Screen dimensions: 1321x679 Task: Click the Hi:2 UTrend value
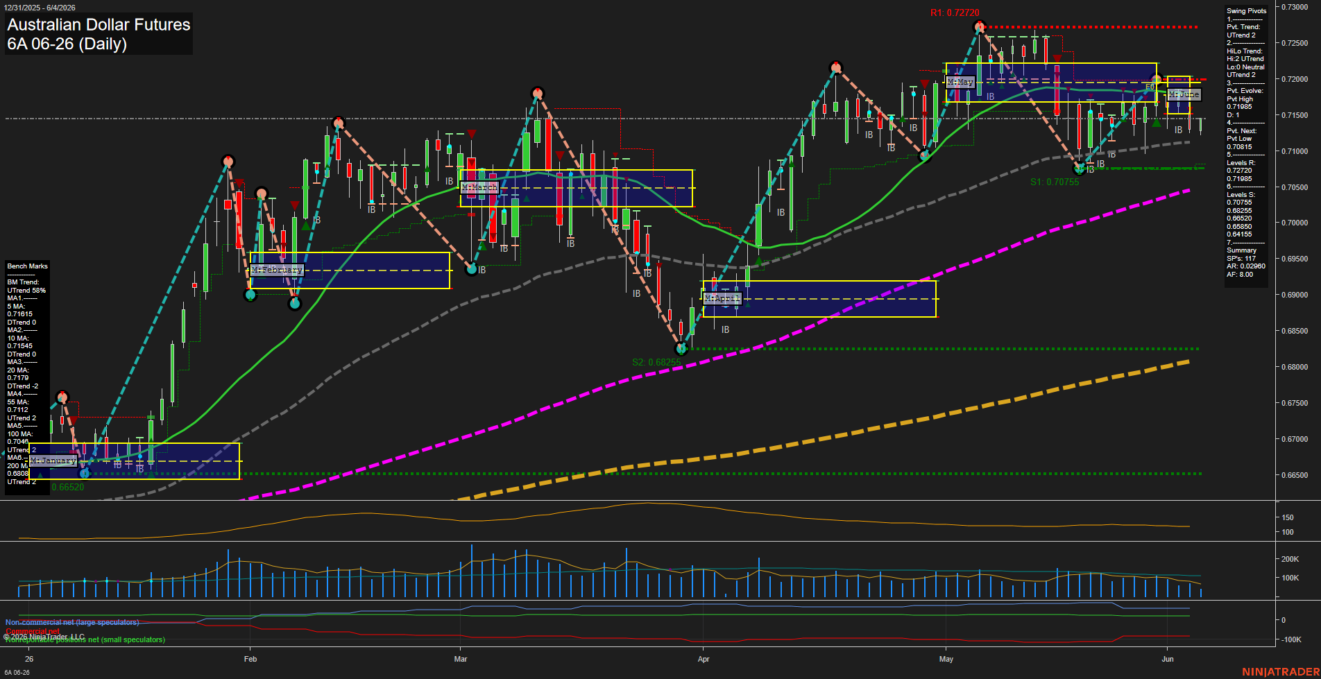(1245, 59)
